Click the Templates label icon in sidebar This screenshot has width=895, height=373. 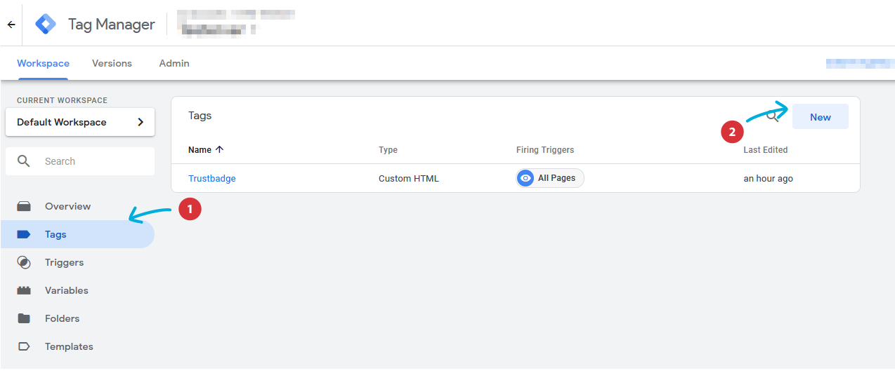(24, 346)
